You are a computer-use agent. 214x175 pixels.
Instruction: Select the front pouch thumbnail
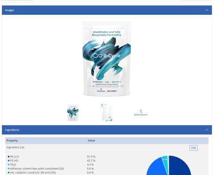73,113
